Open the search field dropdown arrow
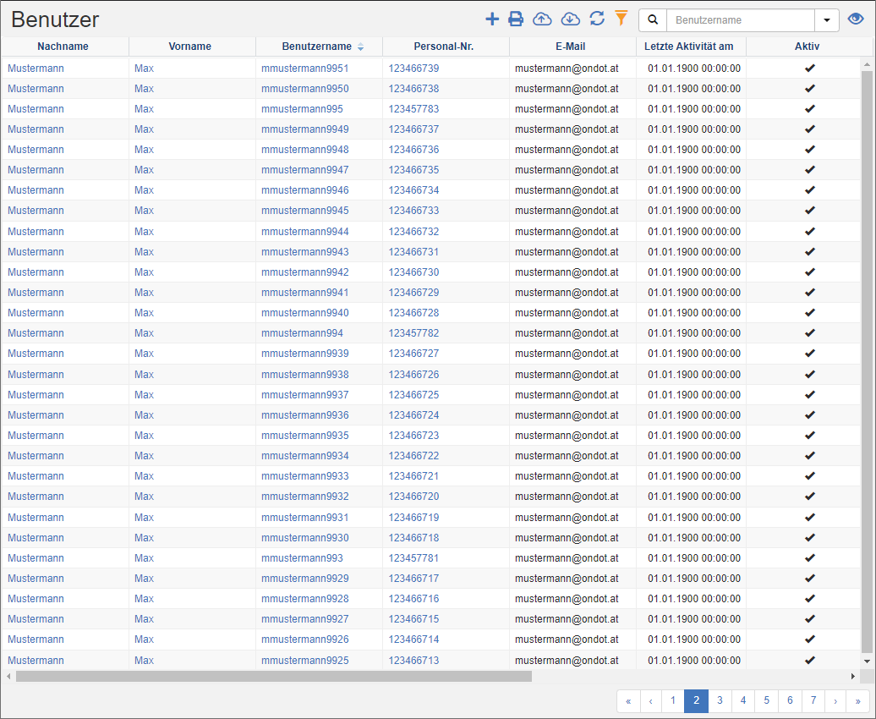Viewport: 876px width, 719px height. (x=826, y=19)
